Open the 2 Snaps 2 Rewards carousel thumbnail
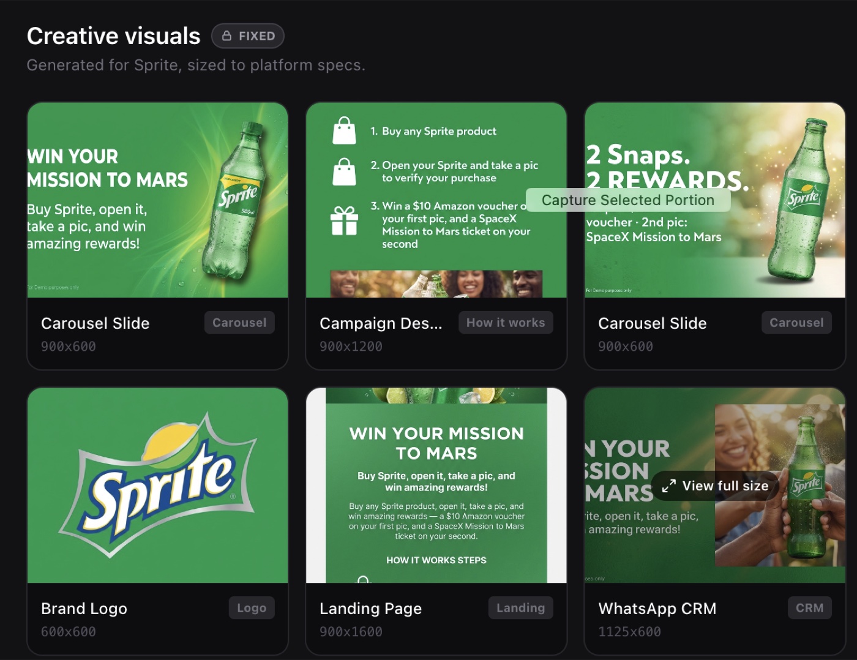857x660 pixels. coord(715,200)
